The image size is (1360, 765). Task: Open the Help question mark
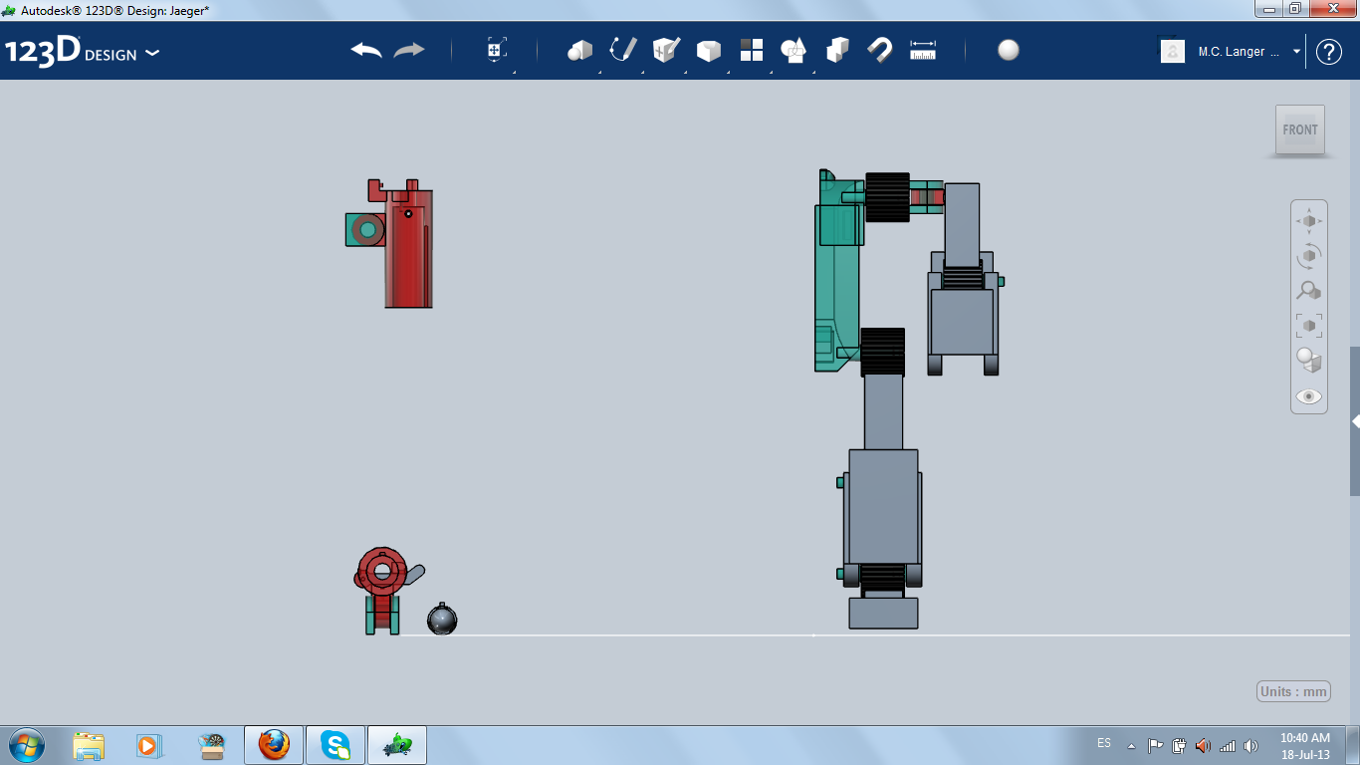(x=1329, y=52)
